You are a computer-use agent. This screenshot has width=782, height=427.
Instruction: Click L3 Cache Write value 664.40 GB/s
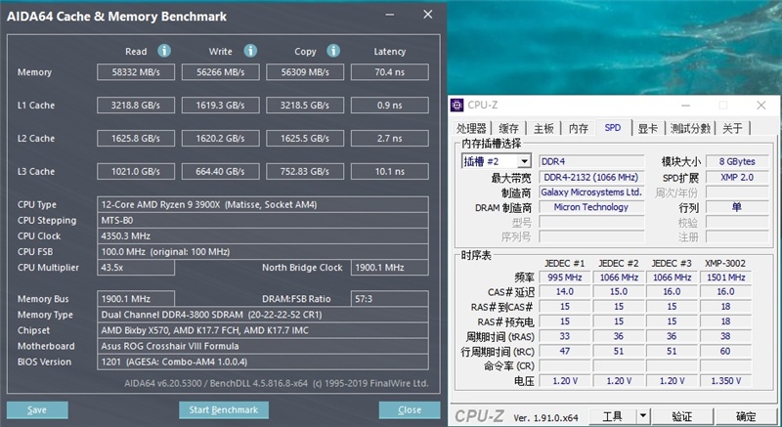[x=221, y=171]
